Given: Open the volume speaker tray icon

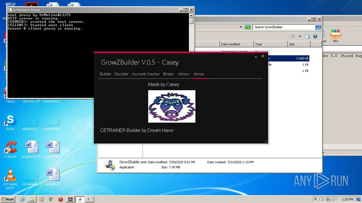Looking at the screenshot, I should tap(322, 199).
